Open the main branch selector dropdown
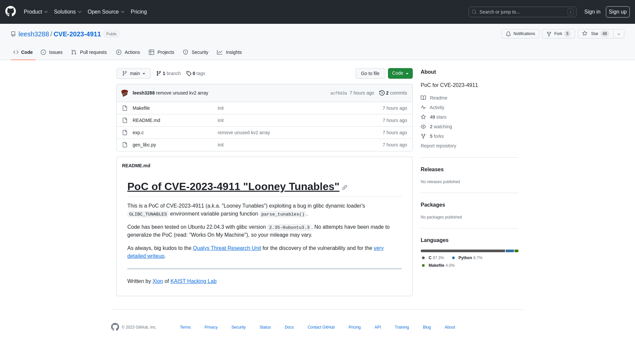This screenshot has height=357, width=635. (134, 73)
